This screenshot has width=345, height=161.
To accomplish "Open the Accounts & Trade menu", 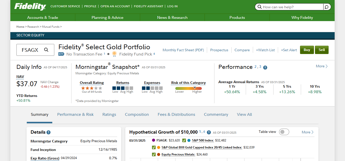I will pyautogui.click(x=43, y=18).
